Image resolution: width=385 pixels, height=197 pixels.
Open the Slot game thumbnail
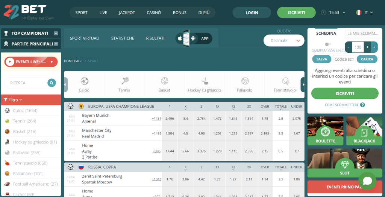345,163
